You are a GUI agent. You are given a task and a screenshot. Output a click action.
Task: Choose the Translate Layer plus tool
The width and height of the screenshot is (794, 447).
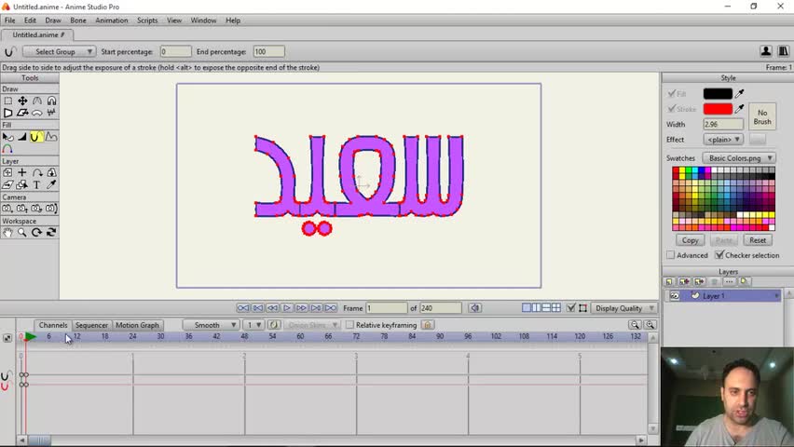[x=22, y=172]
